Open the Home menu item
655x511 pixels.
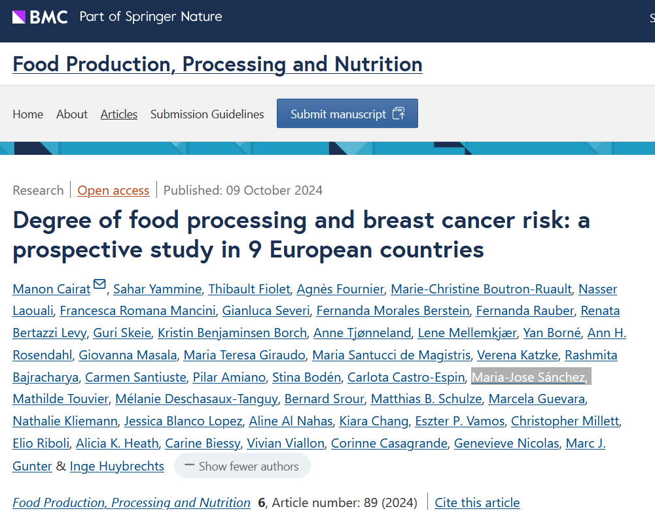coord(28,114)
